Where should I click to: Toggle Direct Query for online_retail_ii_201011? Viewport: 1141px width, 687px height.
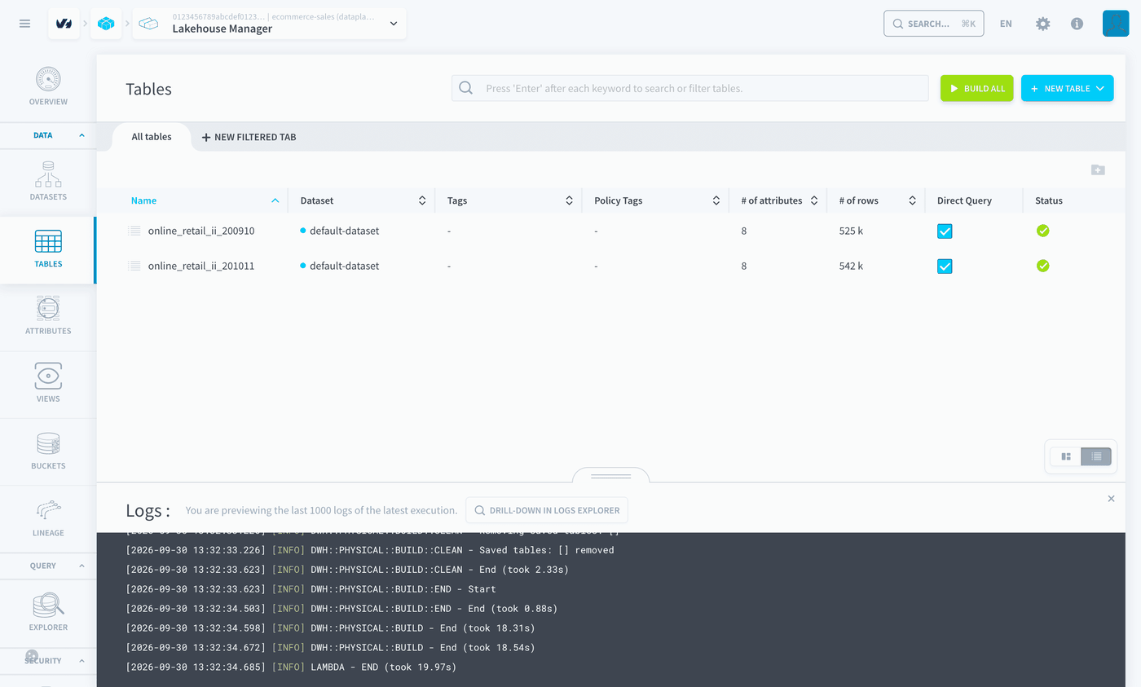tap(945, 266)
